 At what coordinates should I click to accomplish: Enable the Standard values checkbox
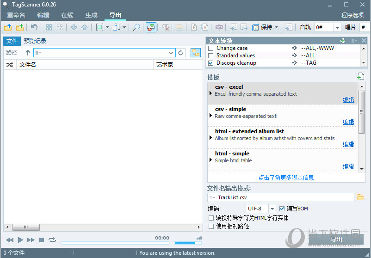point(210,55)
